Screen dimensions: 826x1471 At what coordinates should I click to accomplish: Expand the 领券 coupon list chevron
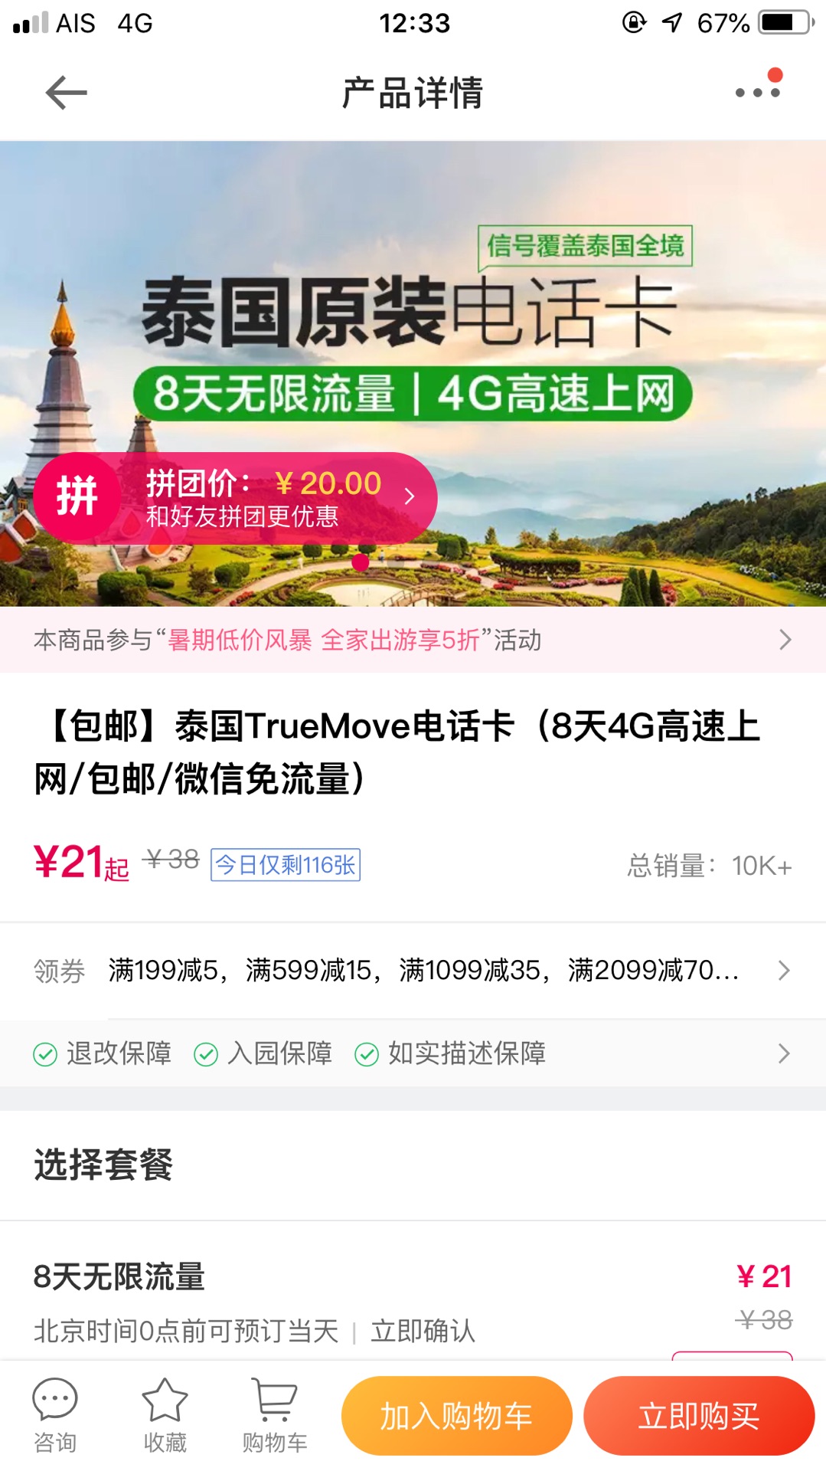tap(784, 971)
